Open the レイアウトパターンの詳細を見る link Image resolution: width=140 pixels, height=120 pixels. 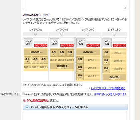pos(108,88)
